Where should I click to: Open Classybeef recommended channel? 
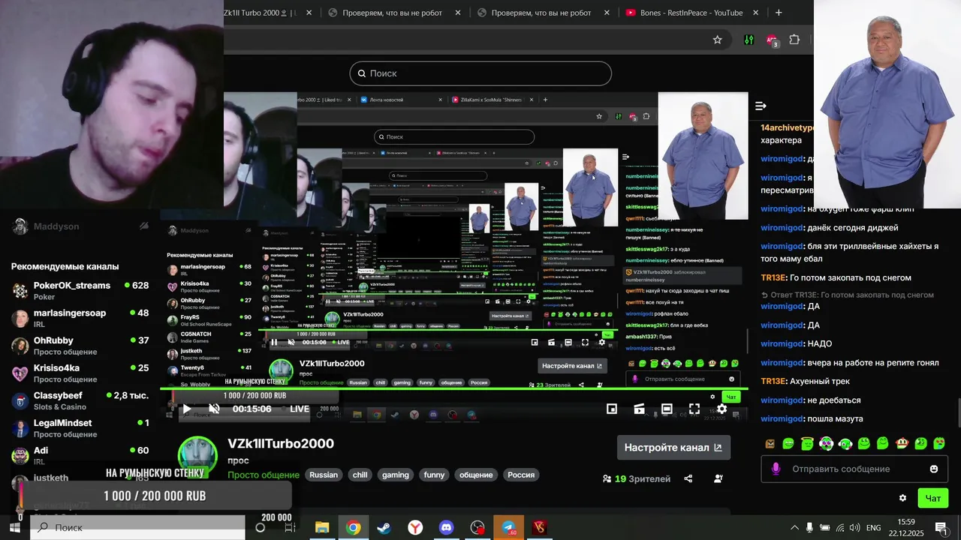pos(80,400)
